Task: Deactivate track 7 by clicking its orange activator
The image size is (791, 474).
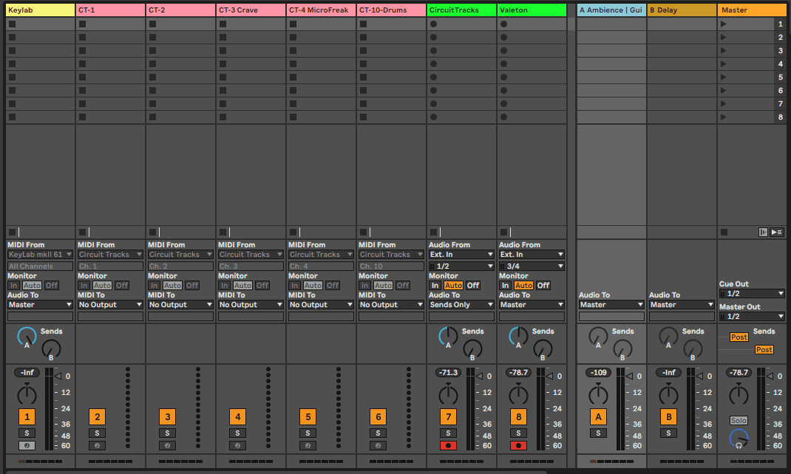Action: 449,416
